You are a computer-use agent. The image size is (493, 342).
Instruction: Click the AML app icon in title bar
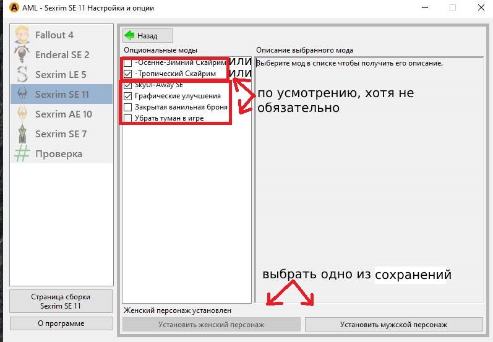(14, 7)
